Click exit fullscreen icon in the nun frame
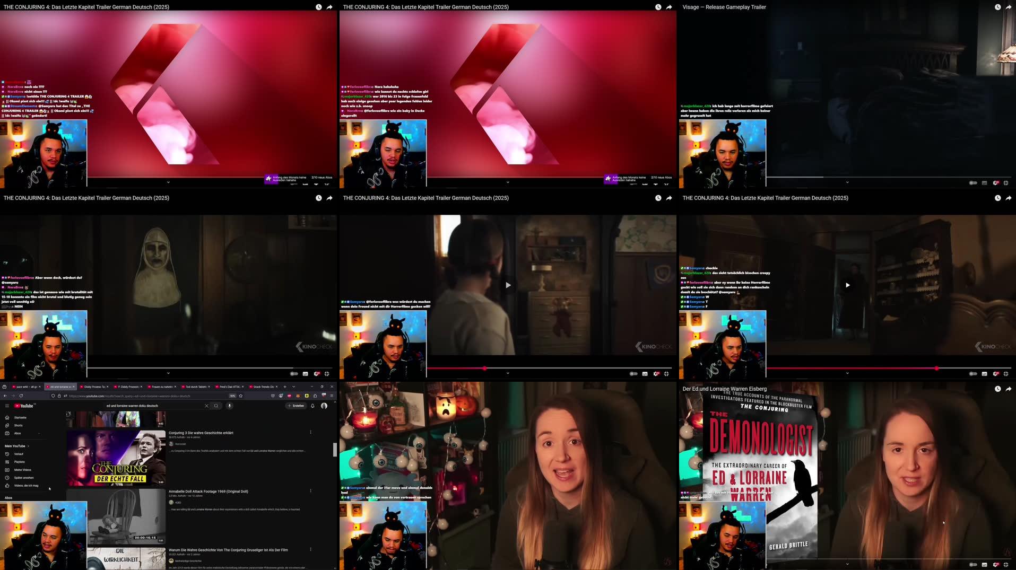Image resolution: width=1016 pixels, height=570 pixels. [x=327, y=374]
